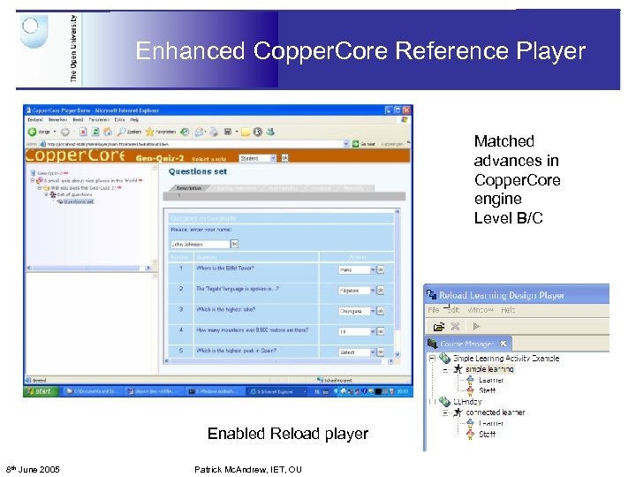Click running-figure icon beside connected learner
Image resolution: width=636 pixels, height=477 pixels.
[458, 413]
